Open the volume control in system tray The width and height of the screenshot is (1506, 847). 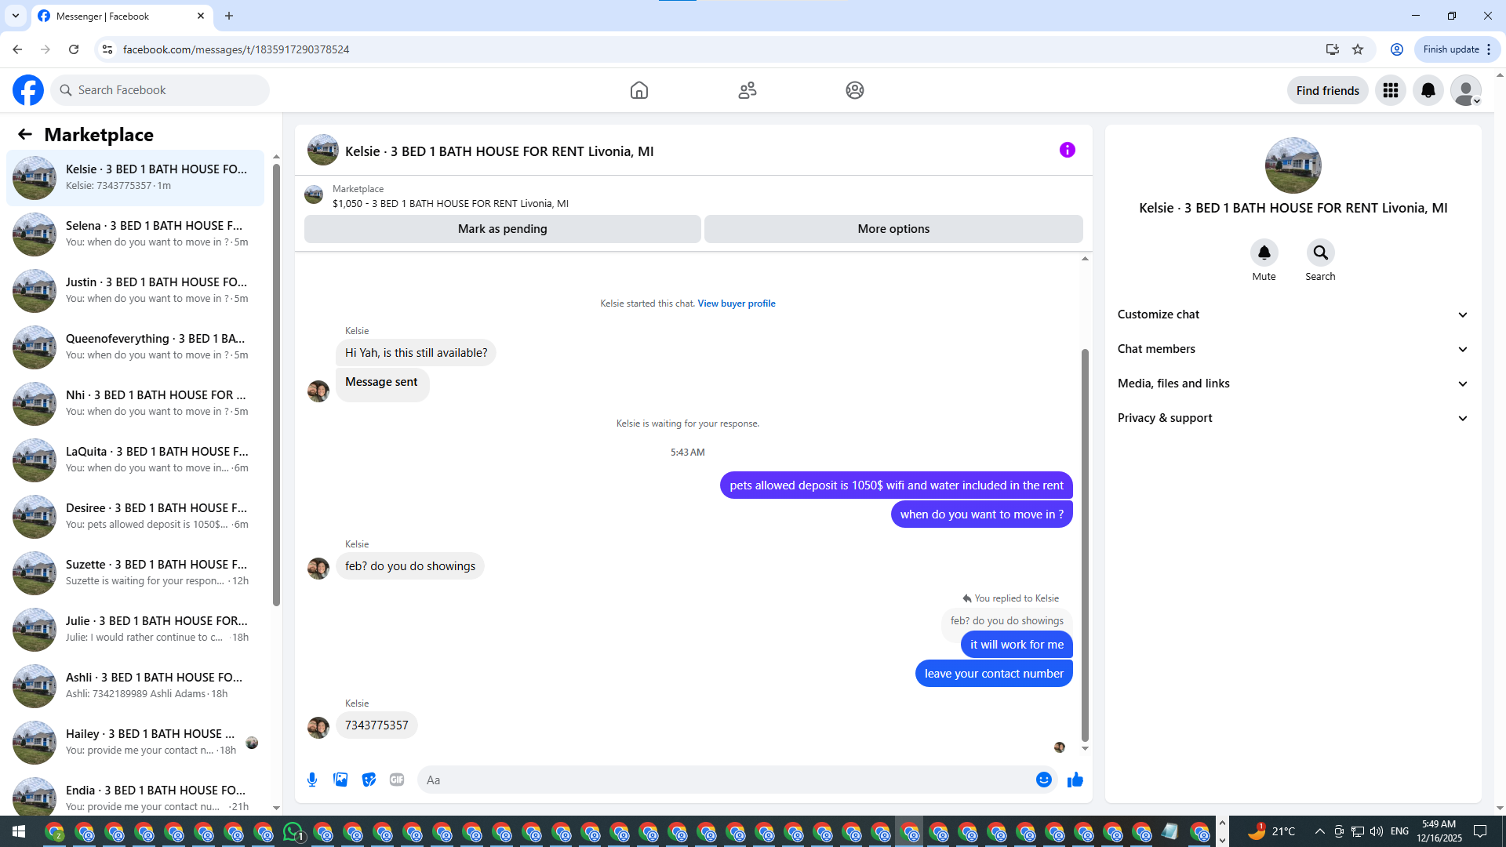pyautogui.click(x=1377, y=831)
